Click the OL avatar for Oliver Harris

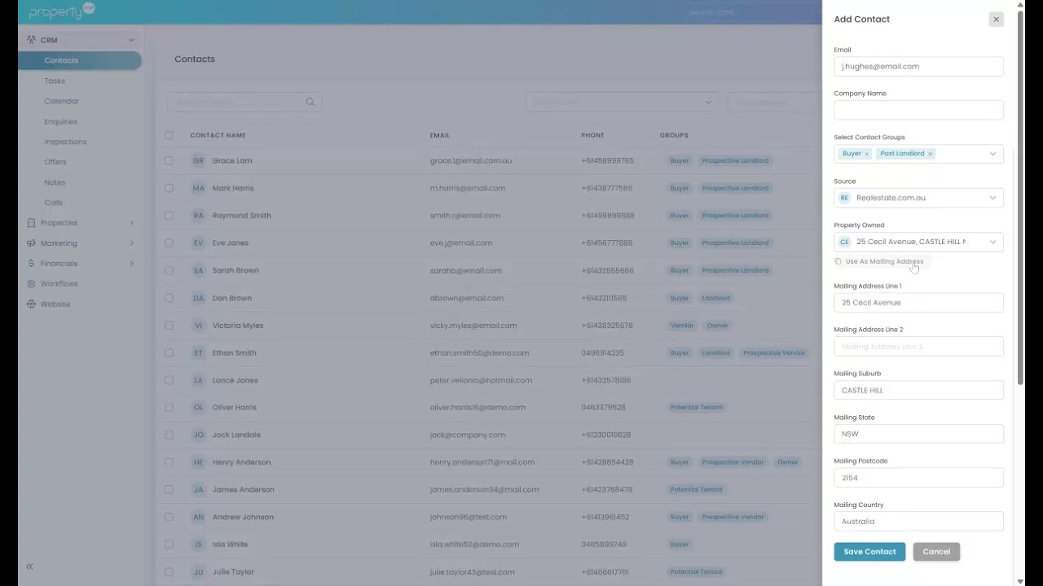tap(198, 408)
